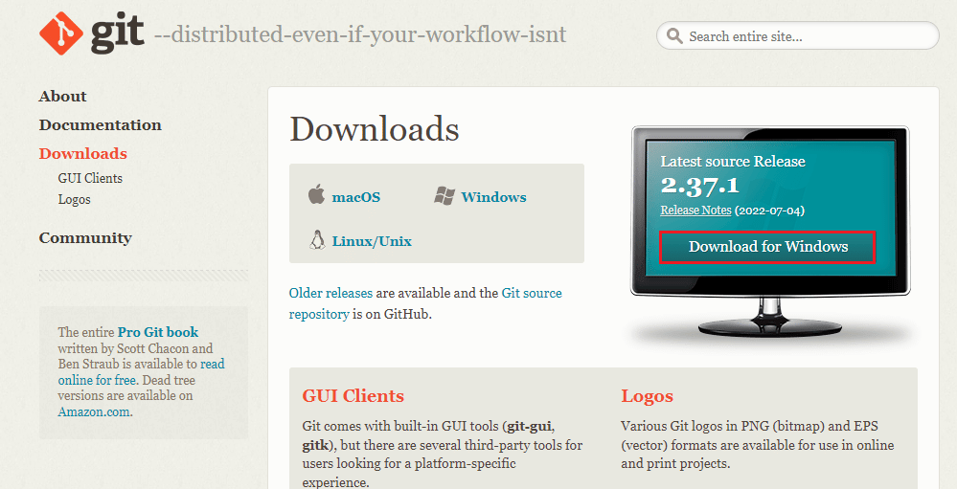
Task: Click the Apple logo beside macOS
Action: point(316,195)
